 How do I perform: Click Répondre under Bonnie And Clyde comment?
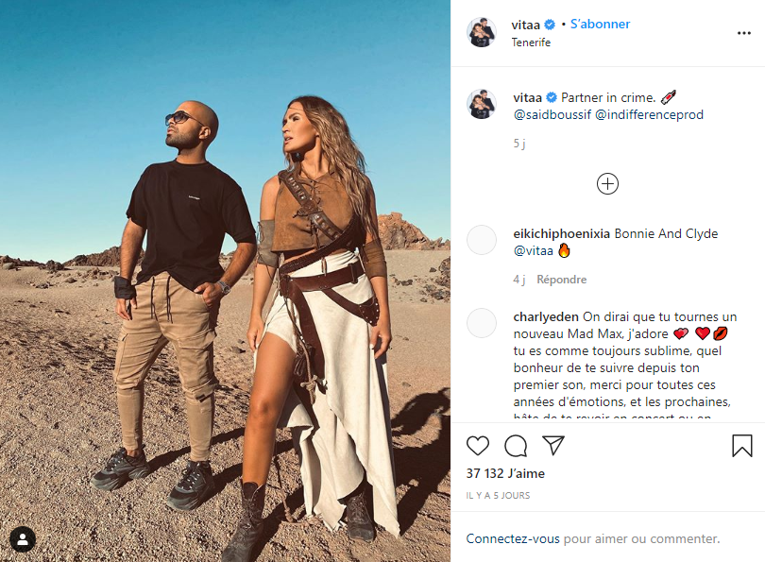coord(562,280)
